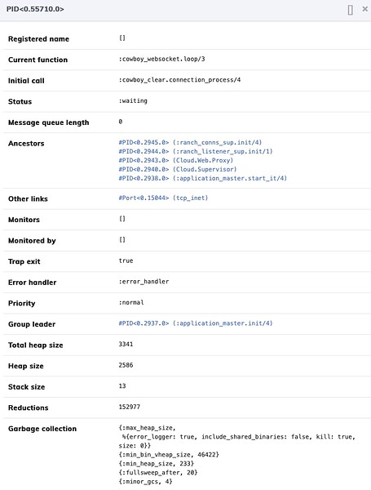
Task: Click the Total heap size value 3341
Action: pyautogui.click(x=126, y=344)
